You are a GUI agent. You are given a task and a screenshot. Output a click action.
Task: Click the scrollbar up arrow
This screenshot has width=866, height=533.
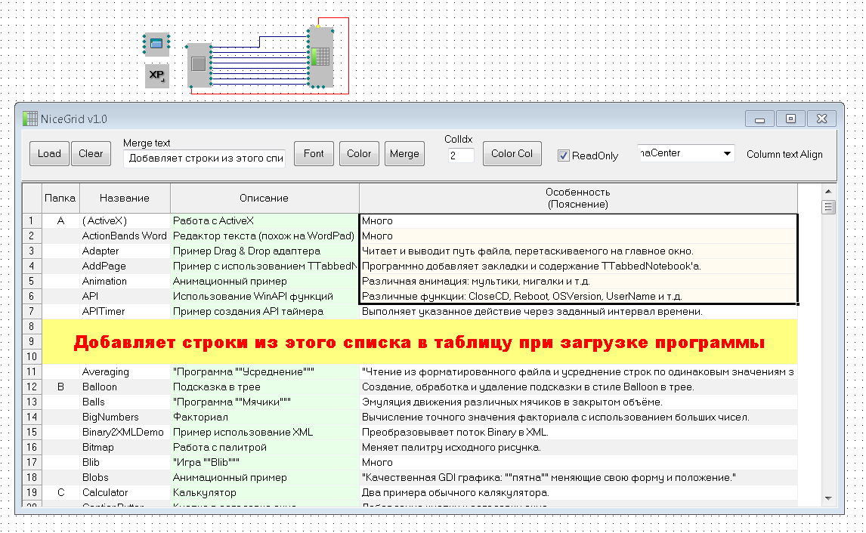(828, 192)
